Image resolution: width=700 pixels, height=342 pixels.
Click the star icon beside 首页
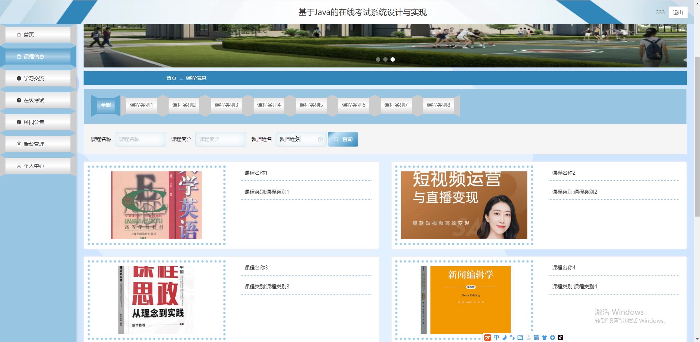pyautogui.click(x=19, y=35)
